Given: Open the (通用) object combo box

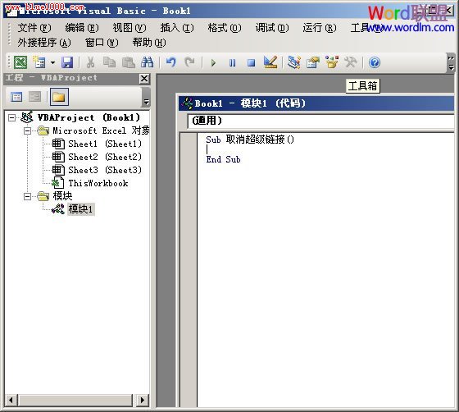Looking at the screenshot, I should [x=320, y=121].
